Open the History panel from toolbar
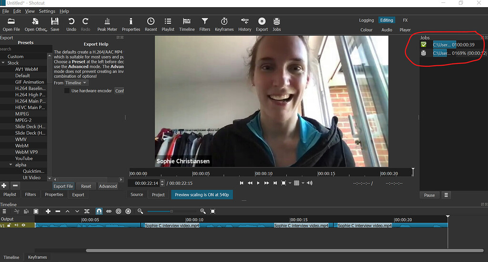This screenshot has width=488, height=262. 244,24
